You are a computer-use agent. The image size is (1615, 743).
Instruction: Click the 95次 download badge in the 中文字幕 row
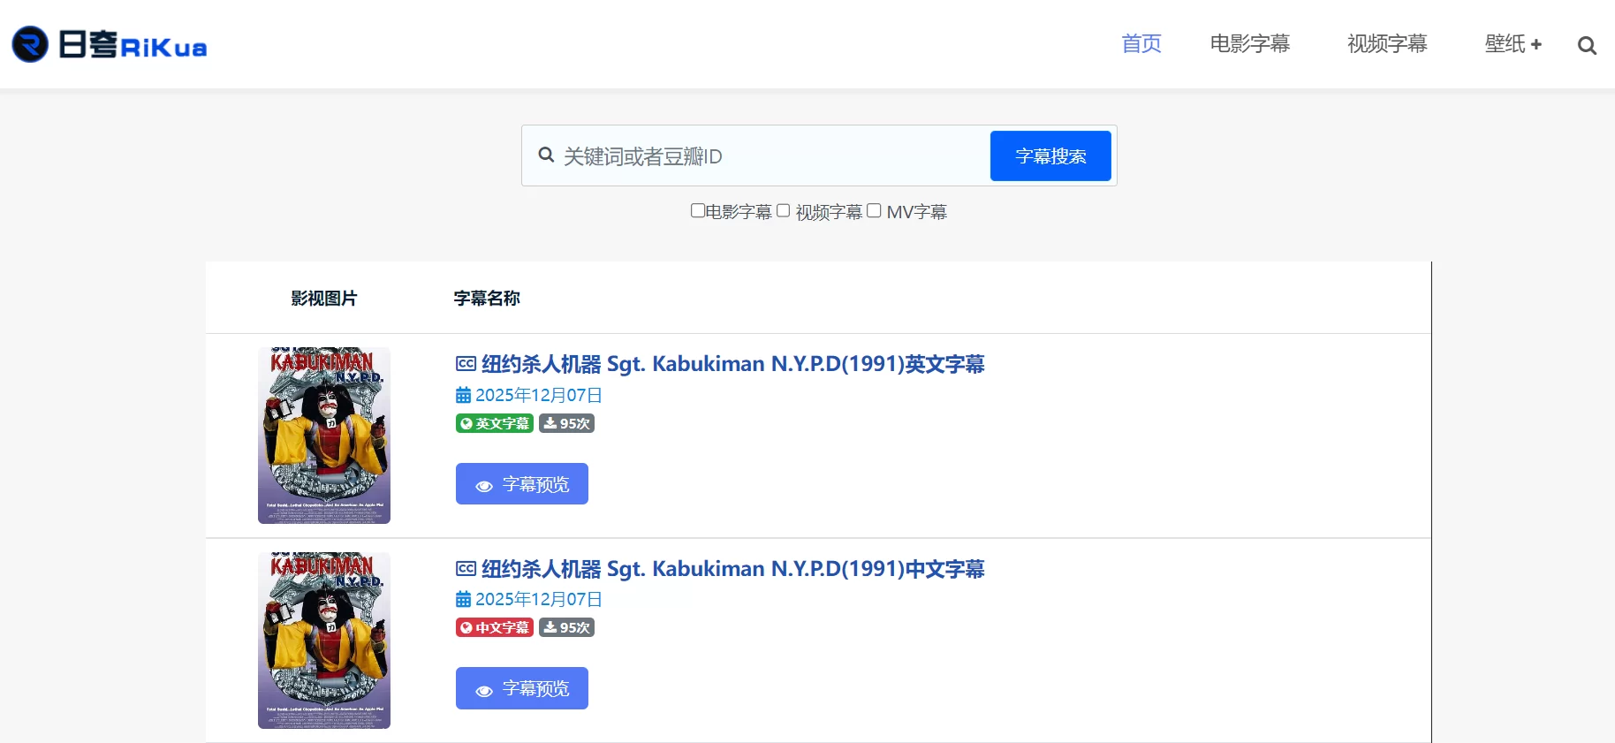566,627
